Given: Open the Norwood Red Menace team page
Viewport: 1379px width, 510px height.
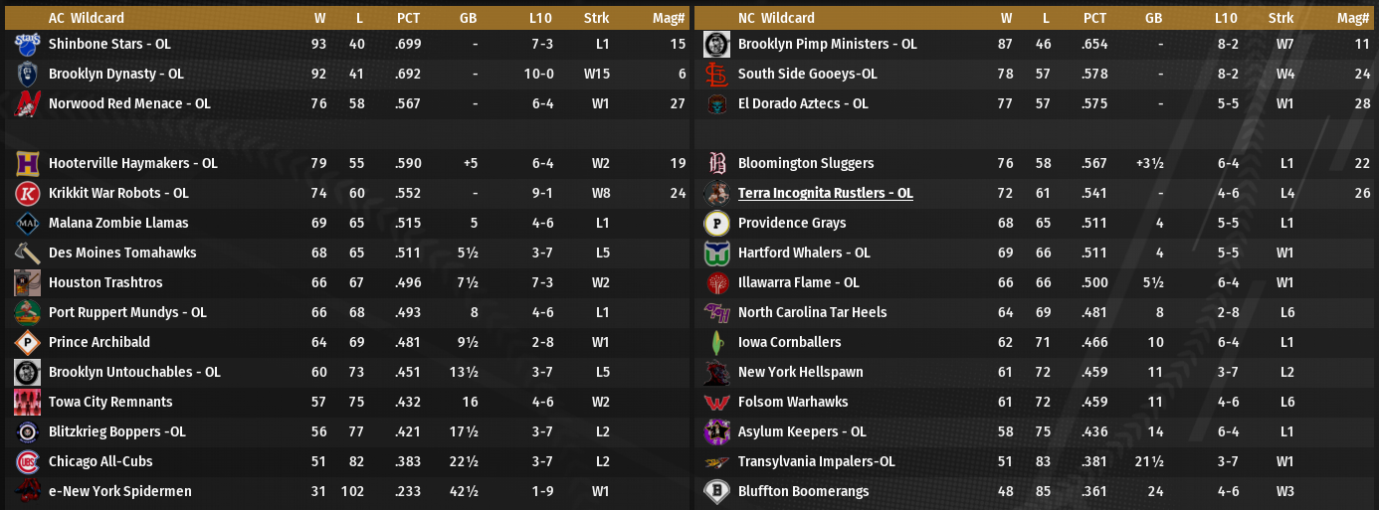Looking at the screenshot, I should coord(129,104).
